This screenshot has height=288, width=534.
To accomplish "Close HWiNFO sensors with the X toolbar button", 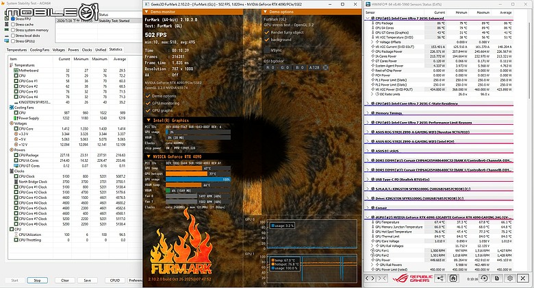I will tap(523, 278).
